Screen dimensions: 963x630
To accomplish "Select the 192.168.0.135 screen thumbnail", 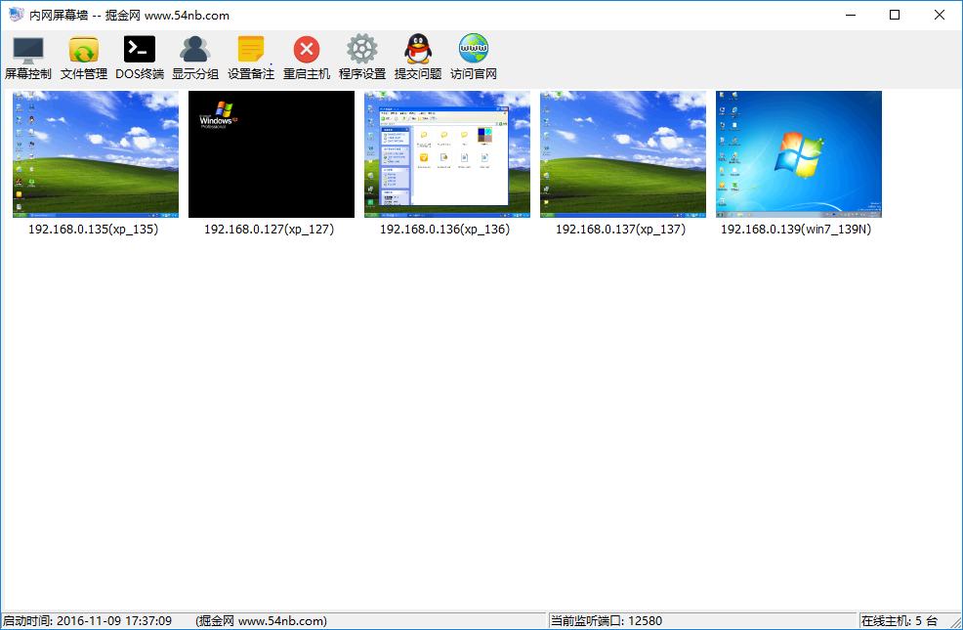I will (x=96, y=154).
